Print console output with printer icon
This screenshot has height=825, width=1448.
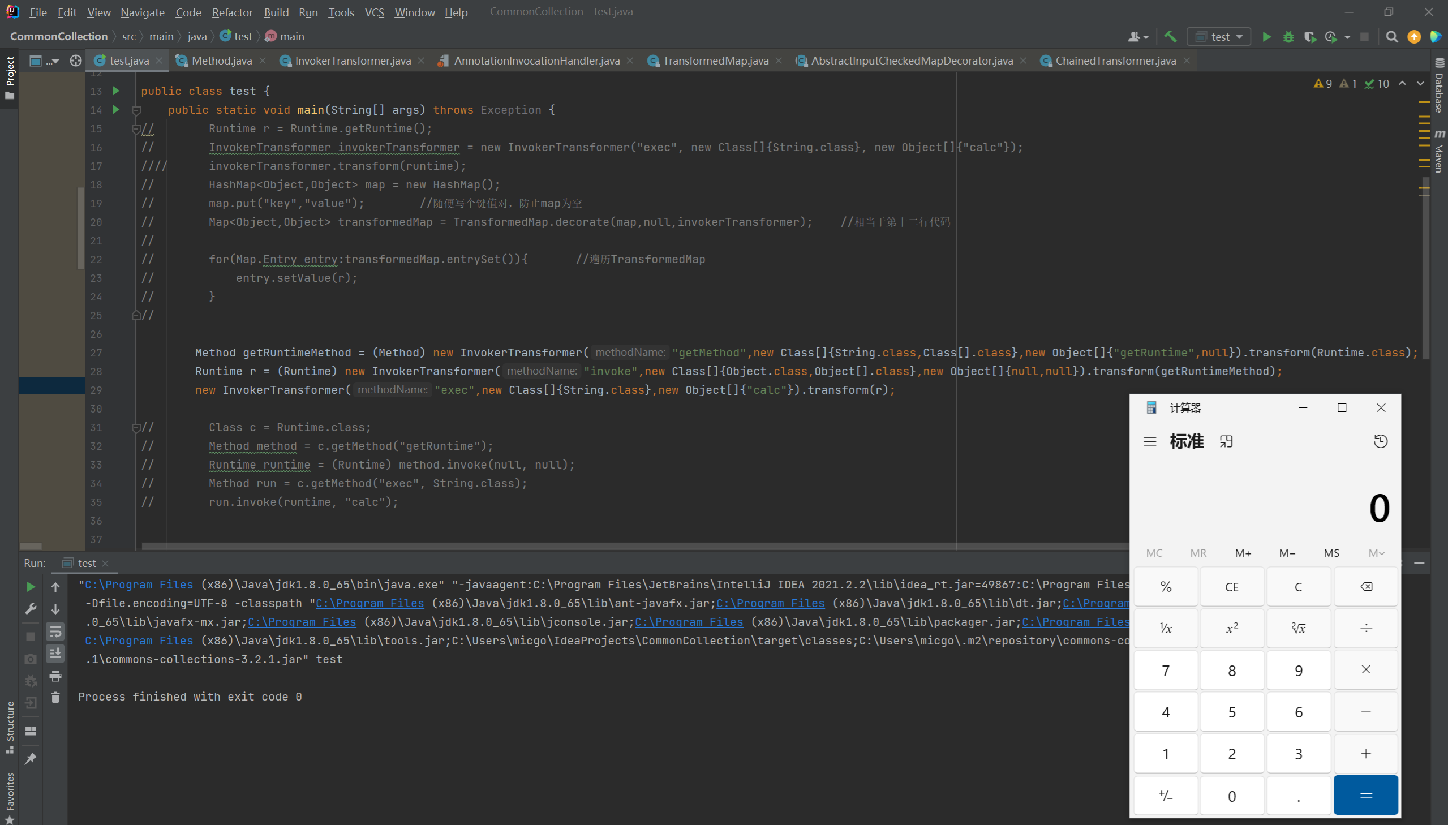(x=55, y=676)
